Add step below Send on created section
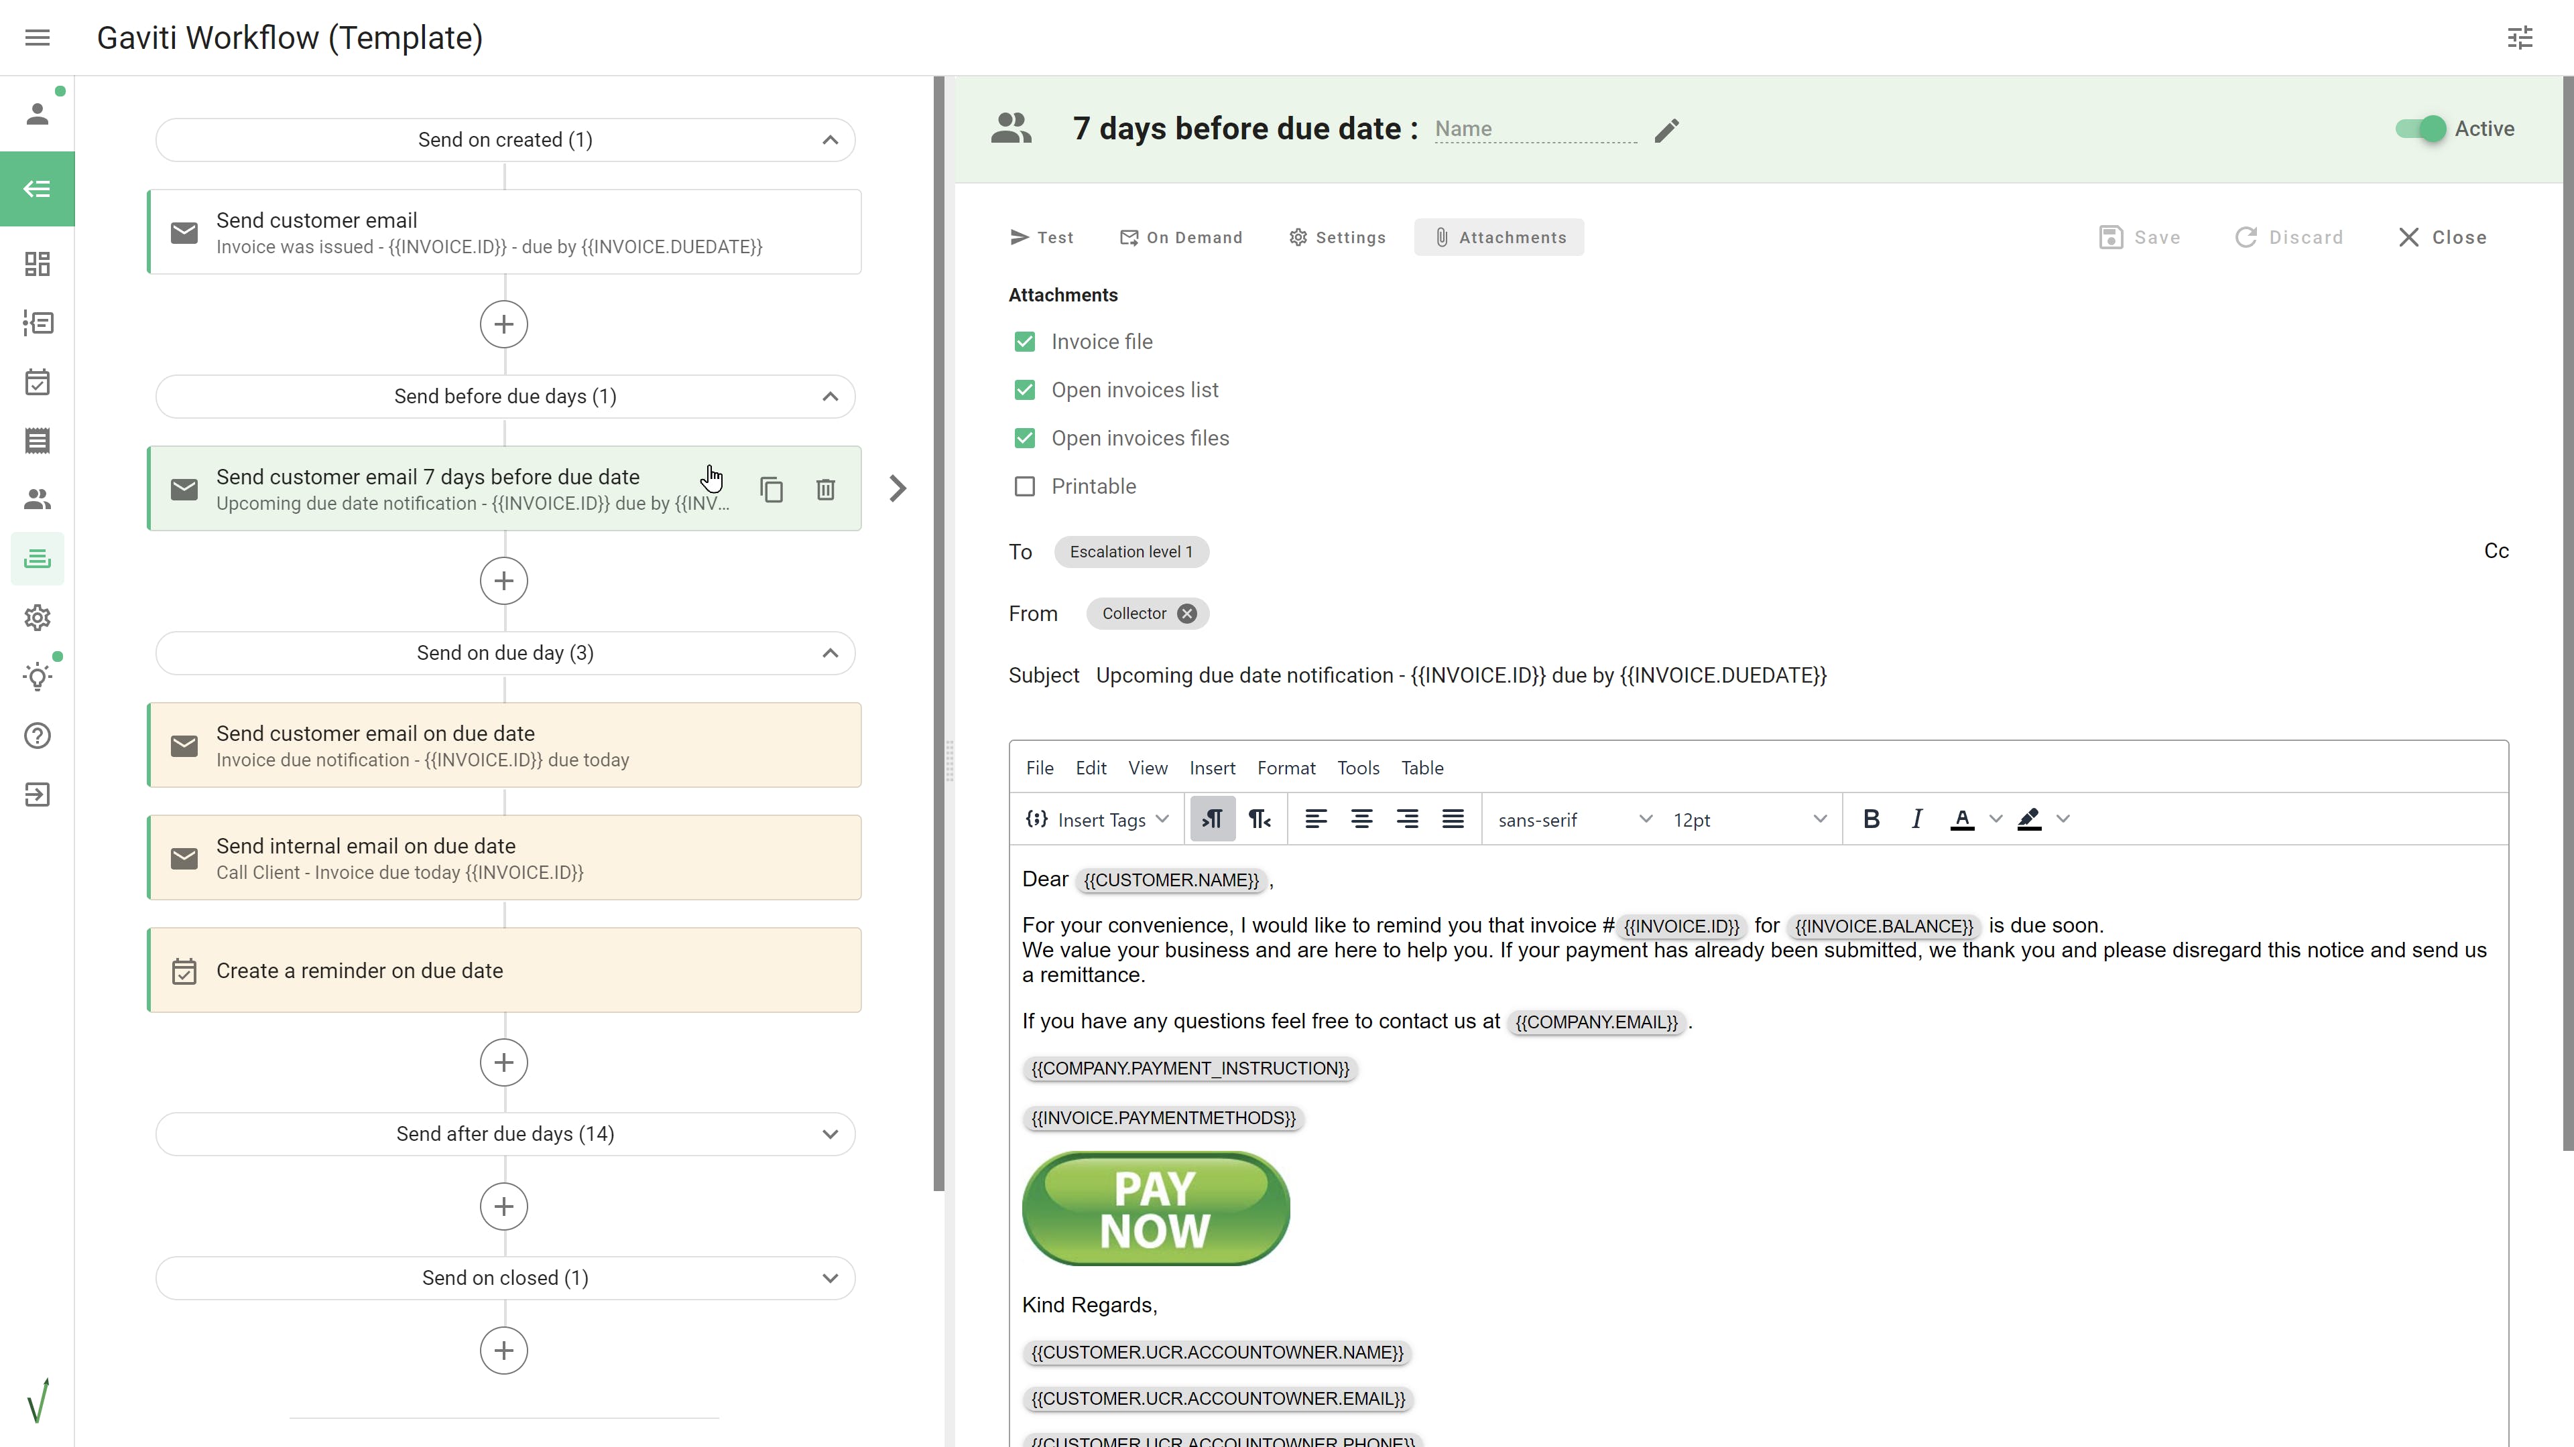The width and height of the screenshot is (2574, 1447). pyautogui.click(x=503, y=324)
